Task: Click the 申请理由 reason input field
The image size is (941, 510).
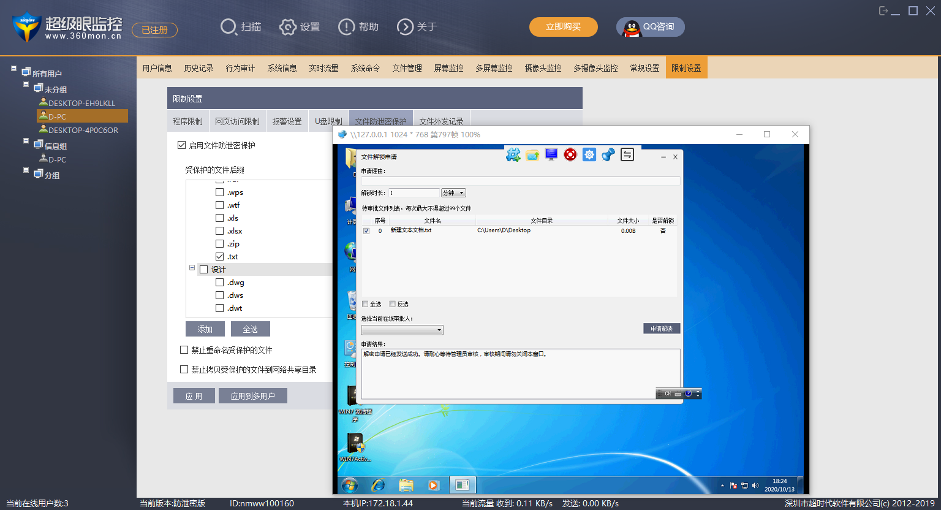Action: coord(520,181)
